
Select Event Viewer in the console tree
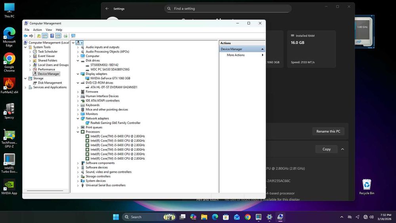coord(46,56)
